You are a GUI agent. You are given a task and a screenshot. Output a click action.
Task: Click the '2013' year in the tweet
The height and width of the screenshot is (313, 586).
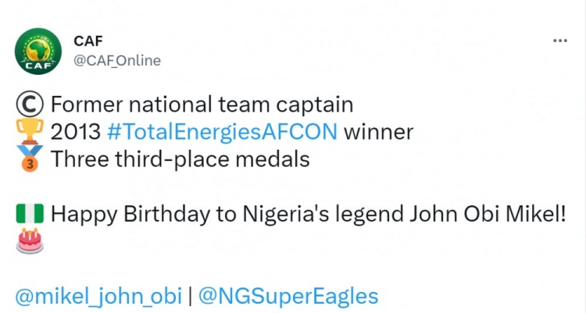tap(76, 132)
